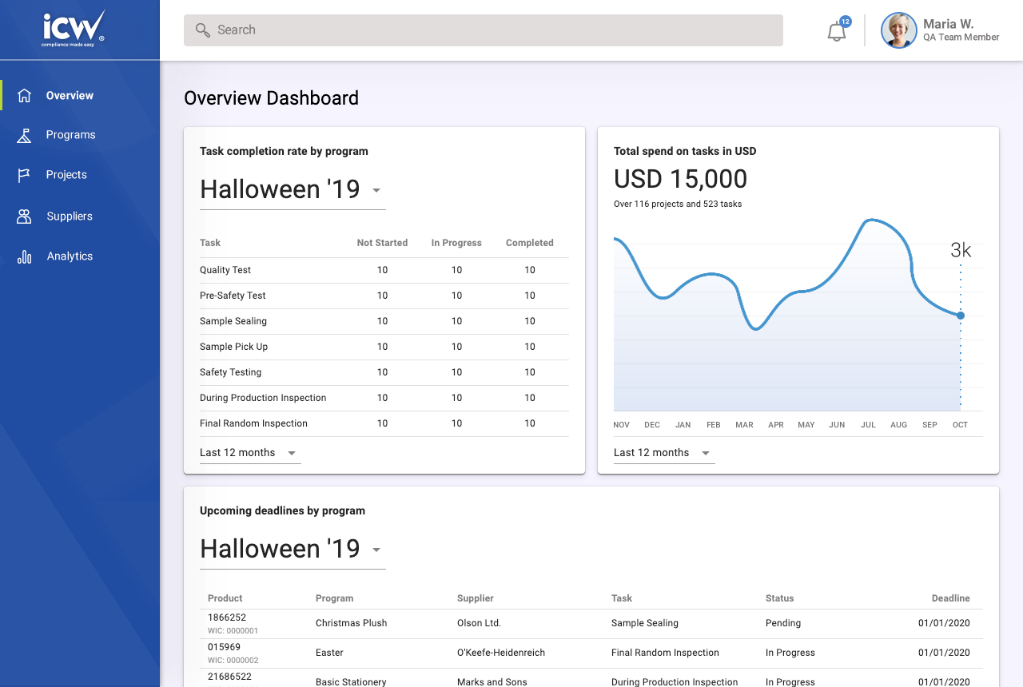This screenshot has width=1023, height=687.
Task: Click the search magnifier icon
Action: point(203,30)
